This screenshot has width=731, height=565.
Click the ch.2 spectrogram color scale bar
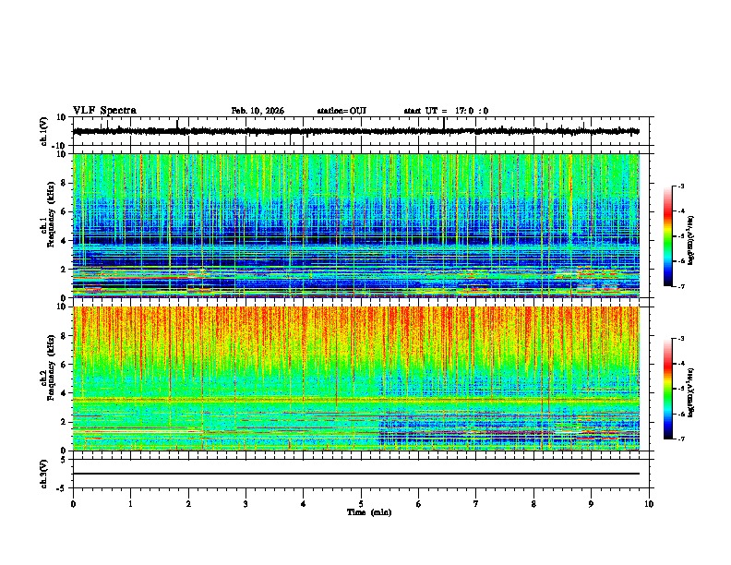[x=668, y=389]
